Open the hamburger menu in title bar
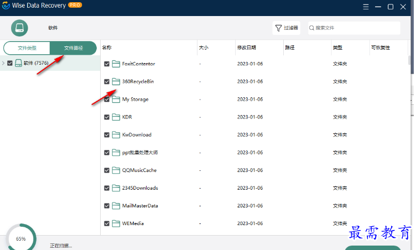 366,7
